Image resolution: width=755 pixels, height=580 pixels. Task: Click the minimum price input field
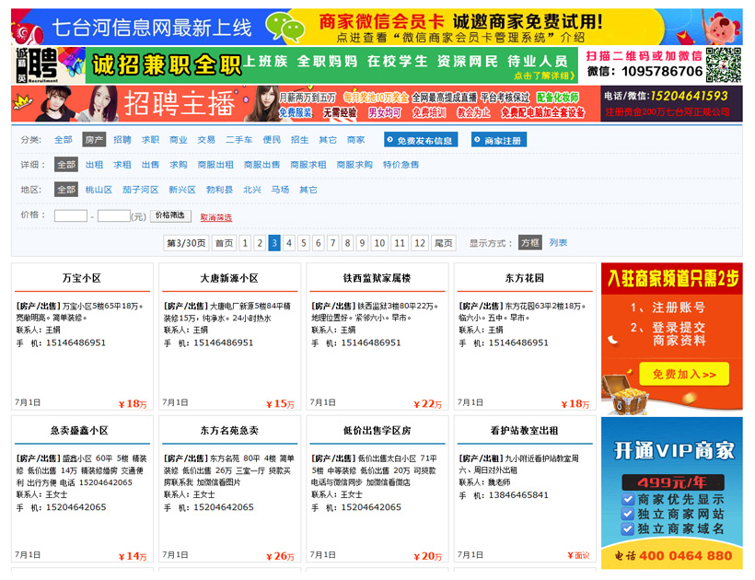tap(71, 215)
